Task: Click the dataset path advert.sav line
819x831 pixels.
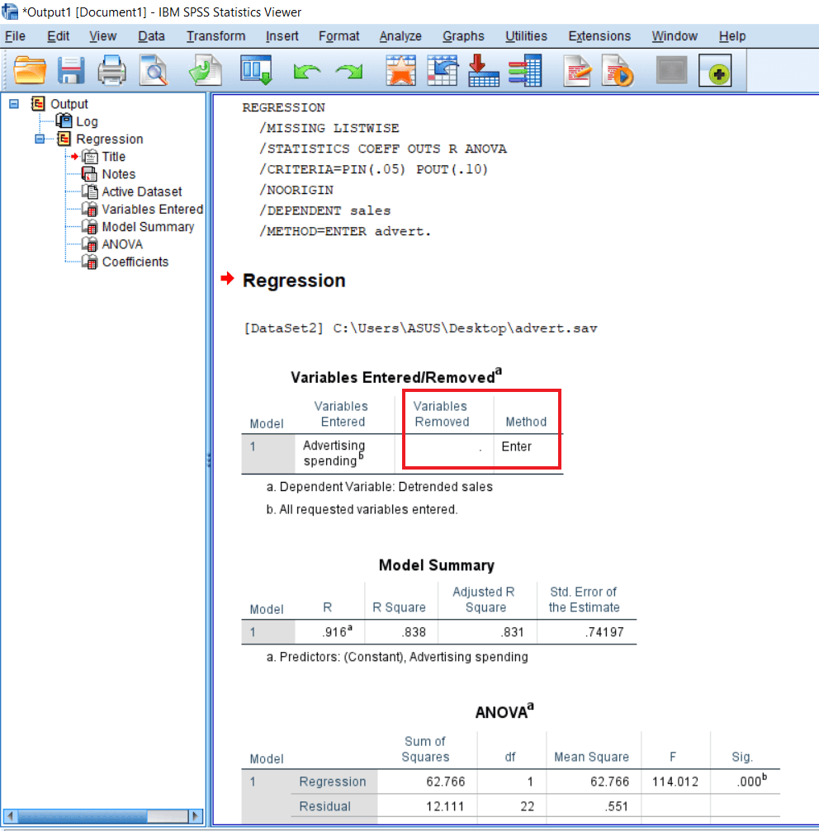Action: (420, 328)
